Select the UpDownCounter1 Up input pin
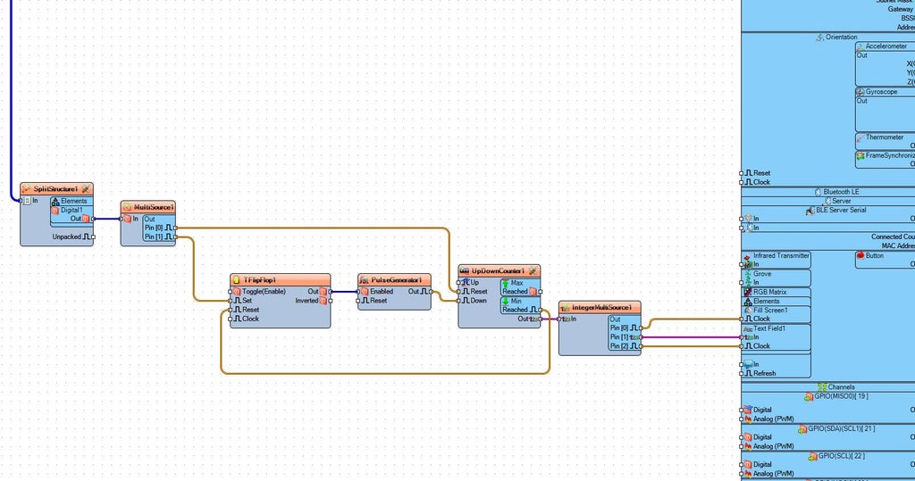Viewport: 915px width, 481px height. point(458,283)
